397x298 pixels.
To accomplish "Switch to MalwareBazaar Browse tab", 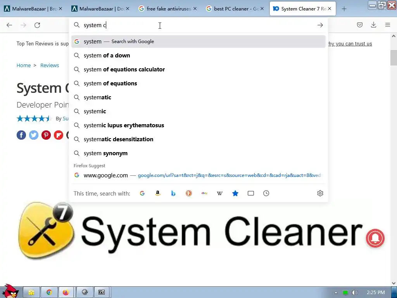I will tap(33, 9).
